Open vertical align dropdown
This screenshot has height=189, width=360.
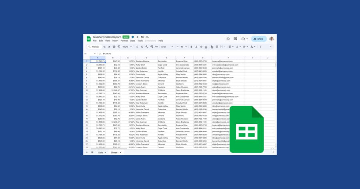pos(238,47)
